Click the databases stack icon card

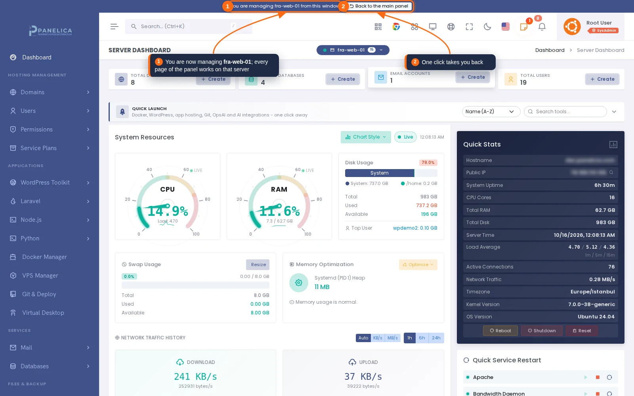(x=251, y=79)
